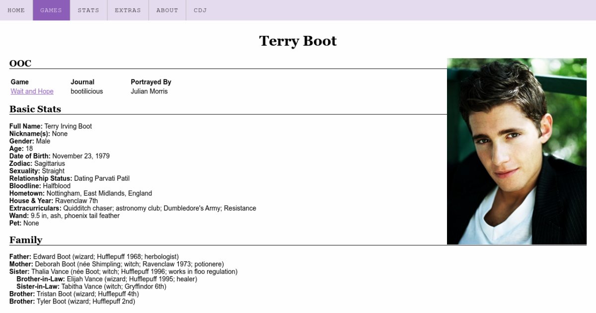
Task: Click the Wand label in Basic Stats
Action: [x=19, y=216]
